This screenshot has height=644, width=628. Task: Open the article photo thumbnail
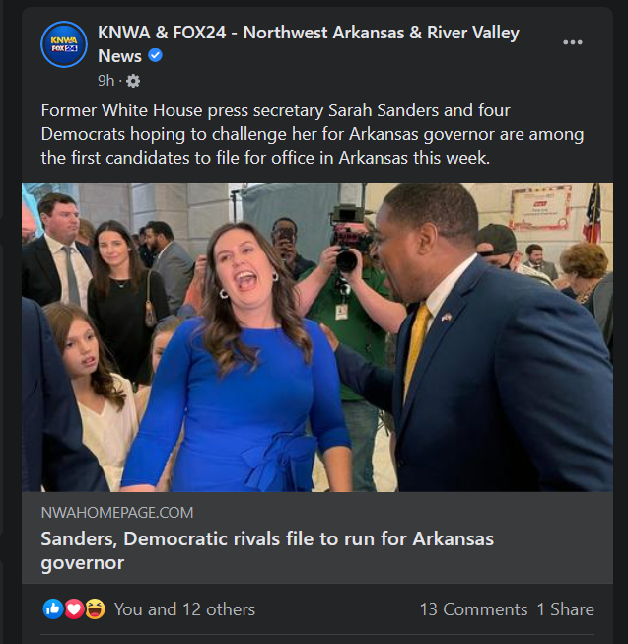click(x=317, y=336)
